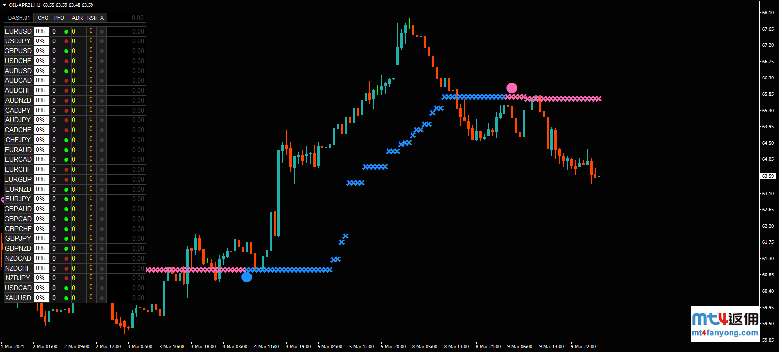Open the chart menu triangle beside OIL-APR21
Screen dimensions: 779x352
4,5
